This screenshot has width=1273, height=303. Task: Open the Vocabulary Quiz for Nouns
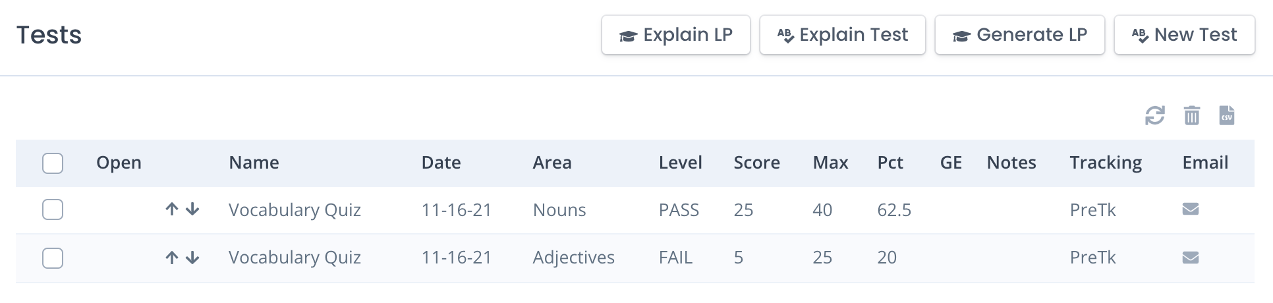(295, 210)
